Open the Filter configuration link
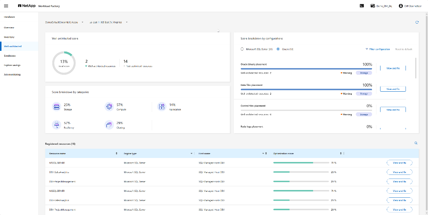This screenshot has height=215, width=428. pyautogui.click(x=378, y=49)
